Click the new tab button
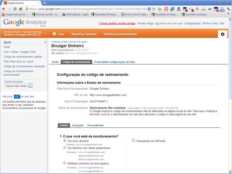The width and height of the screenshot is (232, 174). click(x=44, y=3)
